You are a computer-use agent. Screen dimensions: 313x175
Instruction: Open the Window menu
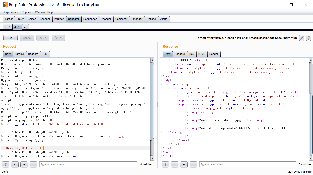[40, 12]
